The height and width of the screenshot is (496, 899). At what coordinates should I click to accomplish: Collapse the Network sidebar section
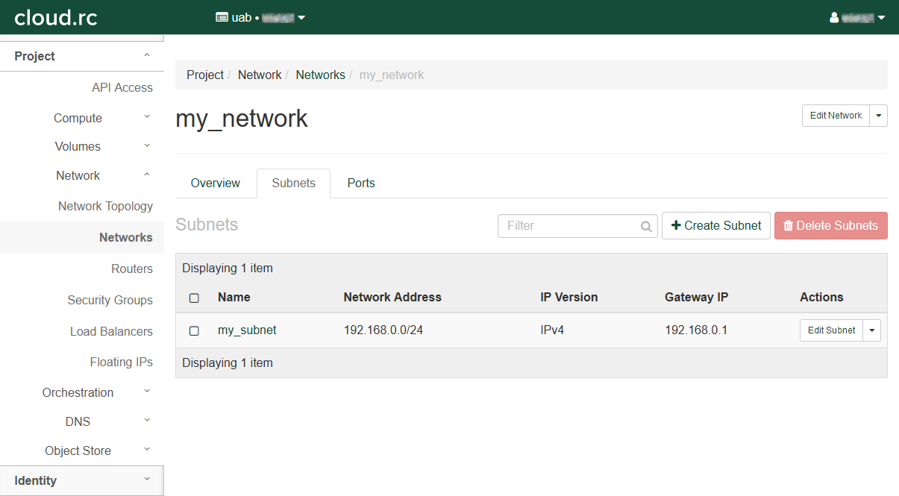pyautogui.click(x=78, y=175)
